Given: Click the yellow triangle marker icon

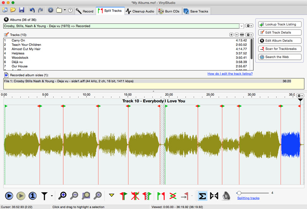Looking at the screenshot, I should pyautogui.click(x=112, y=196).
